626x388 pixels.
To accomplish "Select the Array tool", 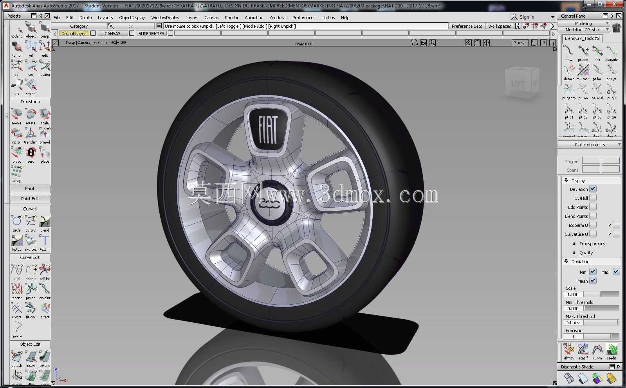I will 17,174.
